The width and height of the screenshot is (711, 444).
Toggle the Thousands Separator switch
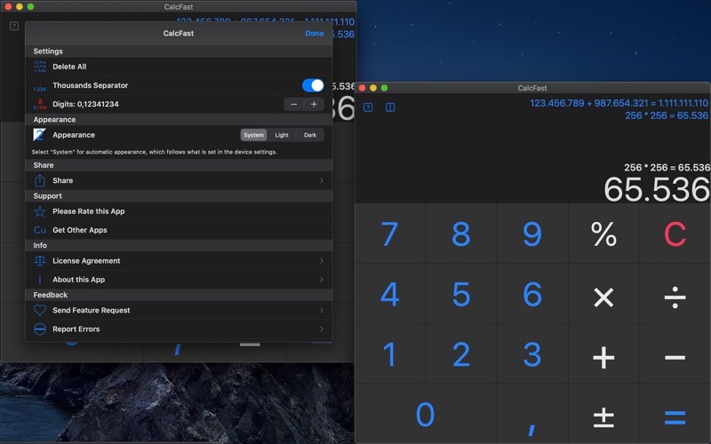[313, 85]
